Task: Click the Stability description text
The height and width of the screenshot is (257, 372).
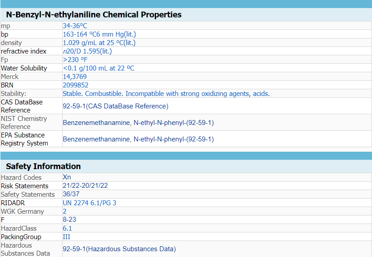Action: coord(166,94)
